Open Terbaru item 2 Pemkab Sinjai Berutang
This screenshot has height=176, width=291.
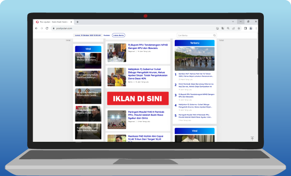tap(196, 85)
